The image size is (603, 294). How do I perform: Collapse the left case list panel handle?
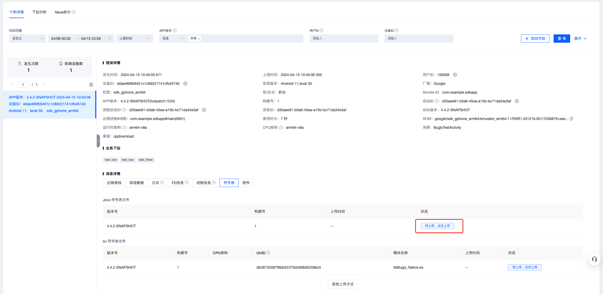click(x=98, y=141)
